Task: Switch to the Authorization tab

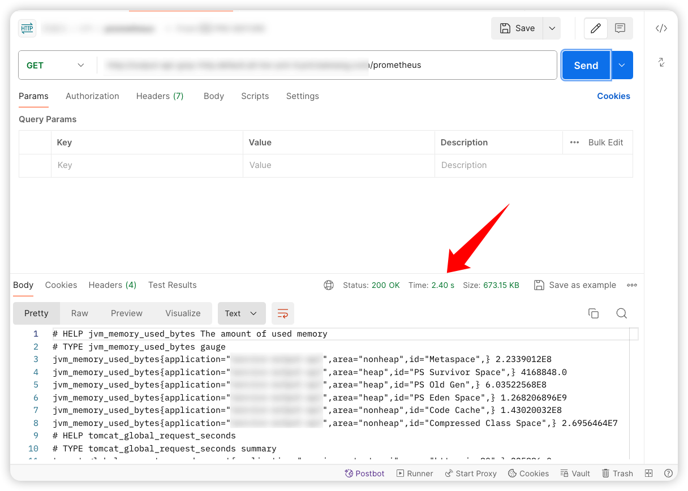Action: [92, 96]
